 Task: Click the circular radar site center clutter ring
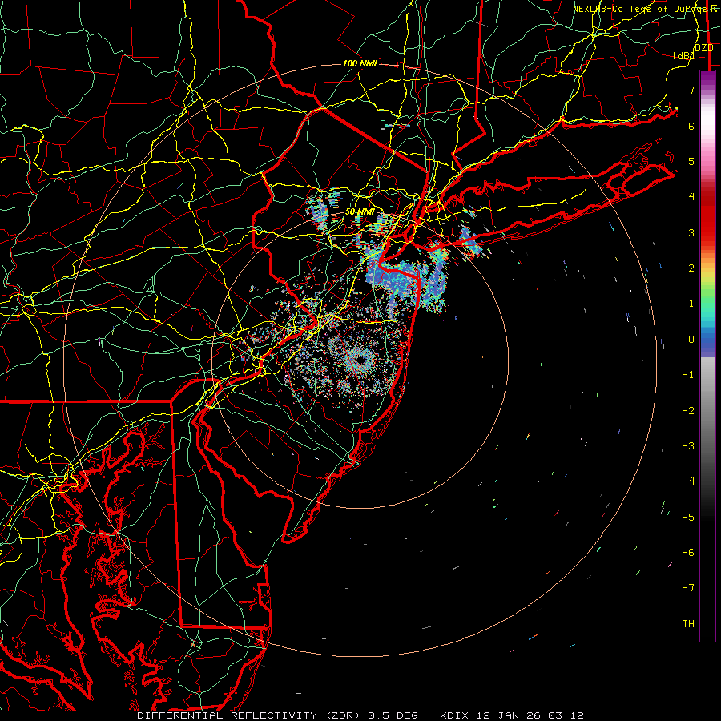point(360,359)
